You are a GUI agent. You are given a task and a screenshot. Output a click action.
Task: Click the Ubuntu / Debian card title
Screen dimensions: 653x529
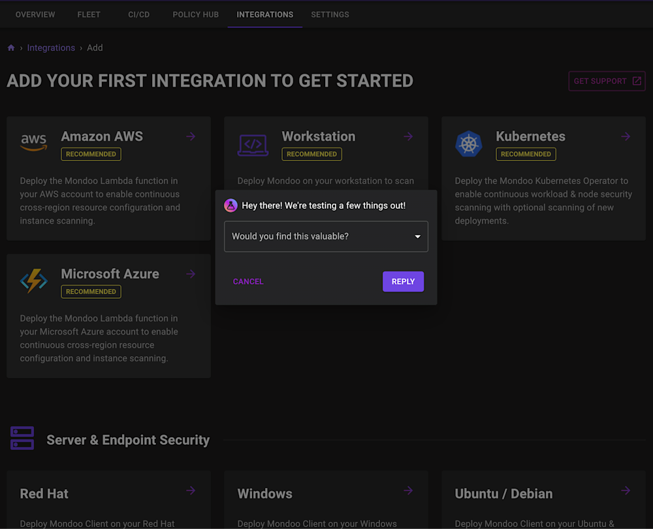click(504, 494)
